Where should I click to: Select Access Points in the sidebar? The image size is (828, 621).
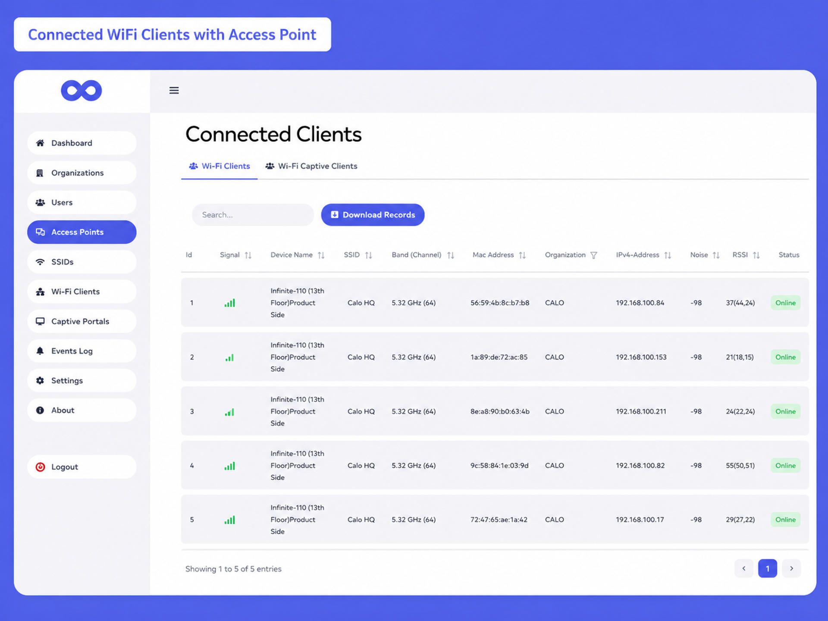(x=82, y=232)
